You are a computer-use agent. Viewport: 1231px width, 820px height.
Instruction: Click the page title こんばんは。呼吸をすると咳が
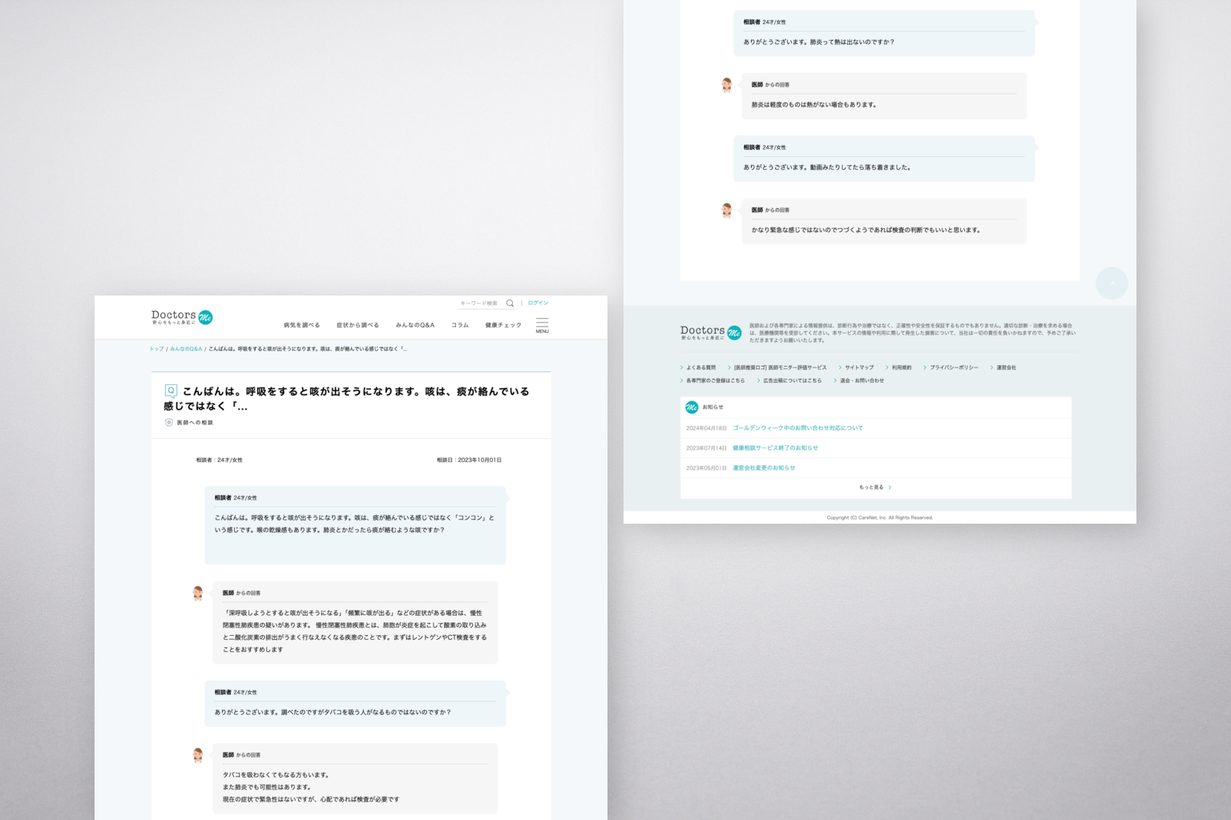(x=346, y=399)
